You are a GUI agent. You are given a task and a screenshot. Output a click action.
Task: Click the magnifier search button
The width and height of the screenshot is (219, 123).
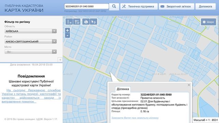click(x=114, y=6)
